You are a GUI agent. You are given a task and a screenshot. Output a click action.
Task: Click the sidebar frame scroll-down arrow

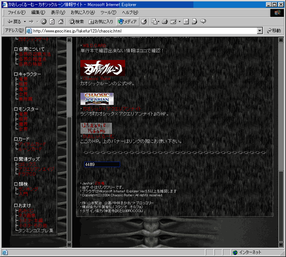coord(69,245)
